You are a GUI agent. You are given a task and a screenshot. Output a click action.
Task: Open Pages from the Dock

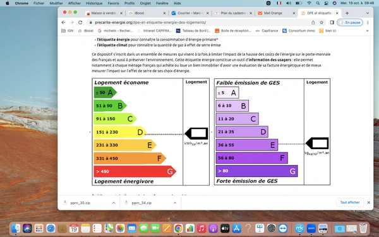tap(167, 228)
